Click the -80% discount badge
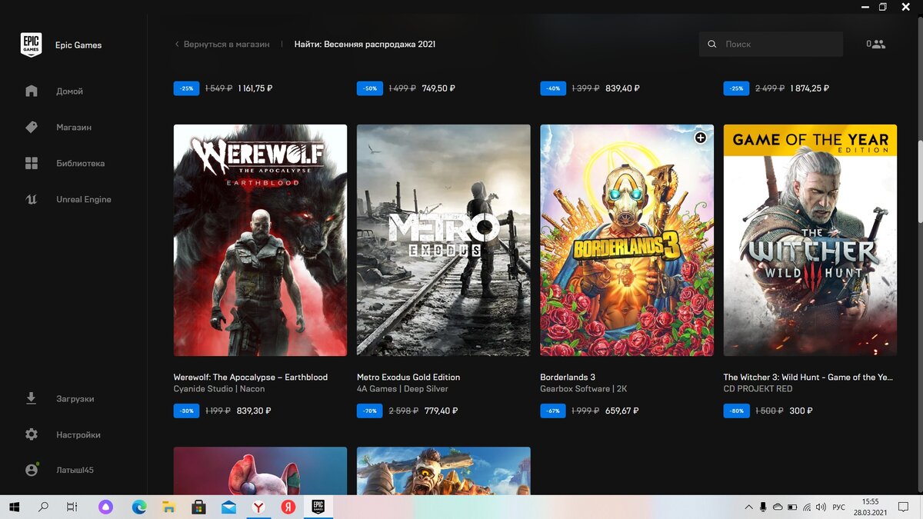This screenshot has height=519, width=923. coord(737,411)
